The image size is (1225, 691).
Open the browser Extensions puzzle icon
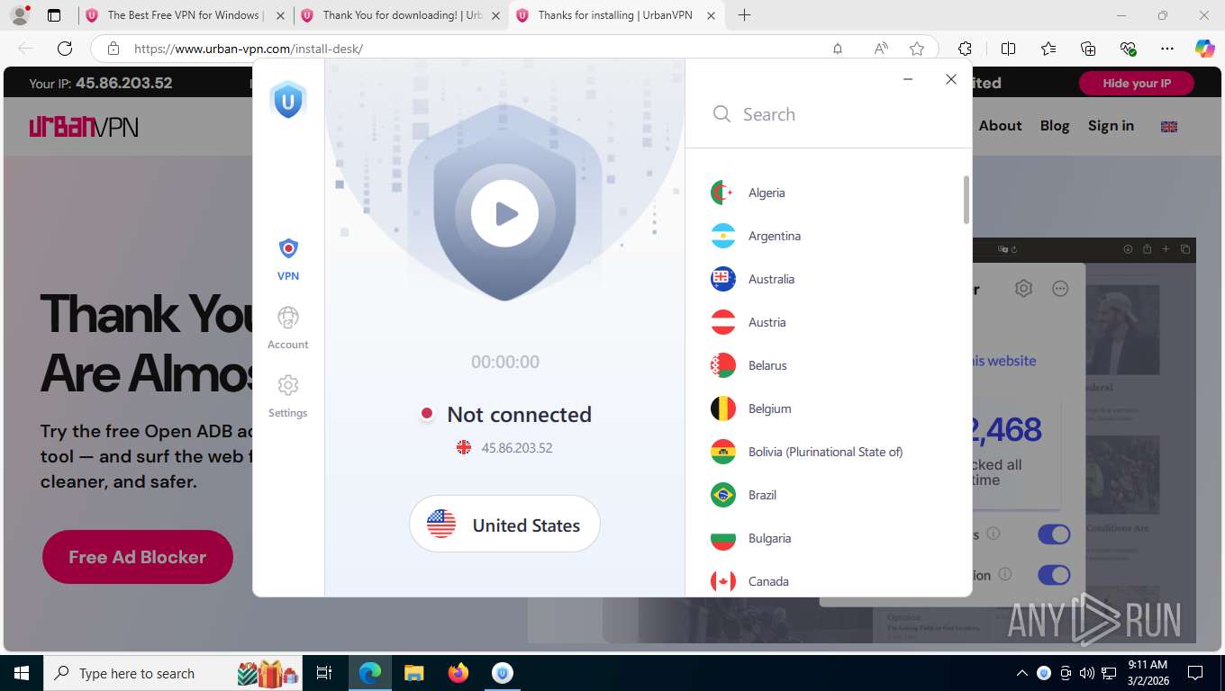pos(965,49)
